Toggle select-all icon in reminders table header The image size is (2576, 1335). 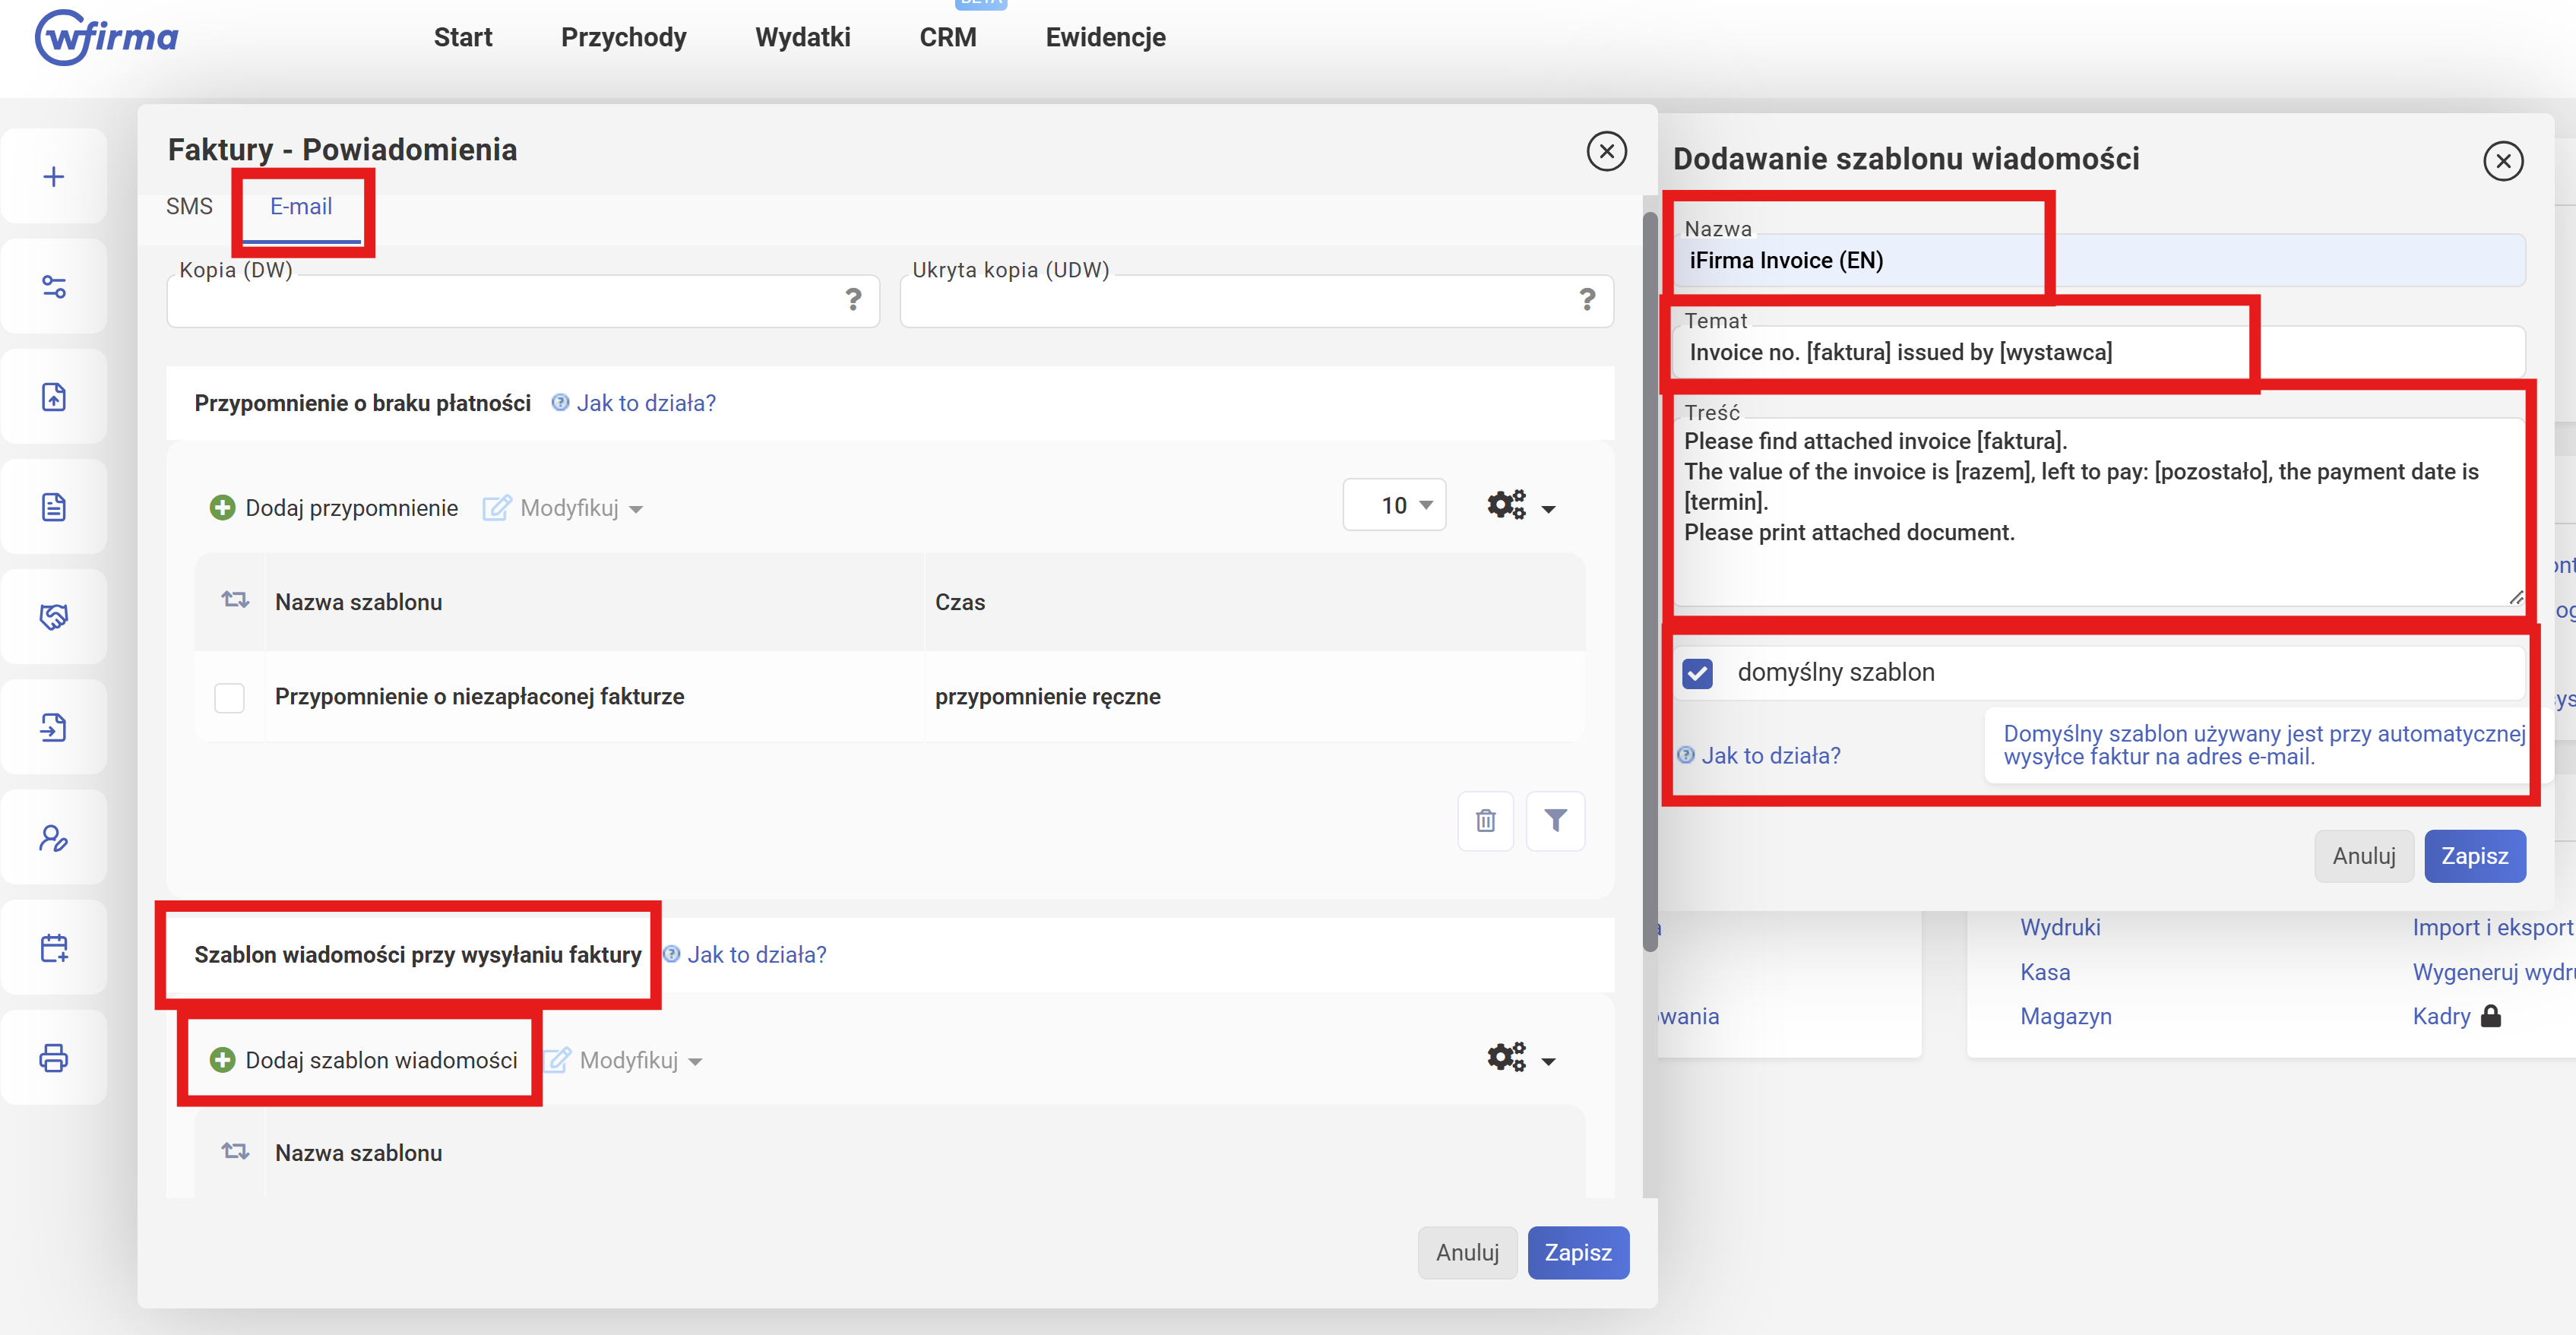235,601
